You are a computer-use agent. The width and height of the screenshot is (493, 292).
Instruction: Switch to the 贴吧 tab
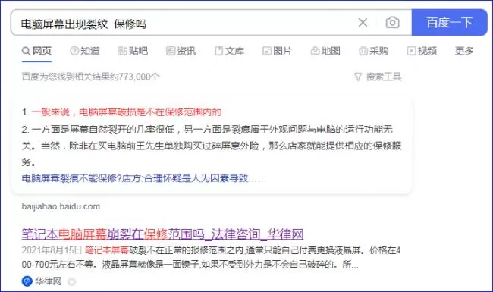tap(133, 51)
